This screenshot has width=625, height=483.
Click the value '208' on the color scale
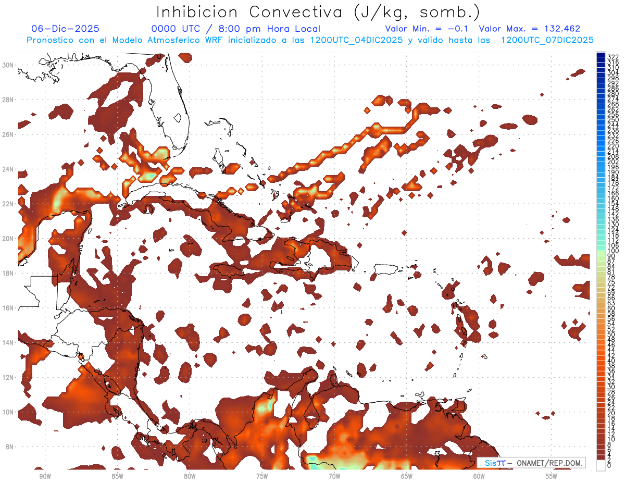tap(612, 157)
